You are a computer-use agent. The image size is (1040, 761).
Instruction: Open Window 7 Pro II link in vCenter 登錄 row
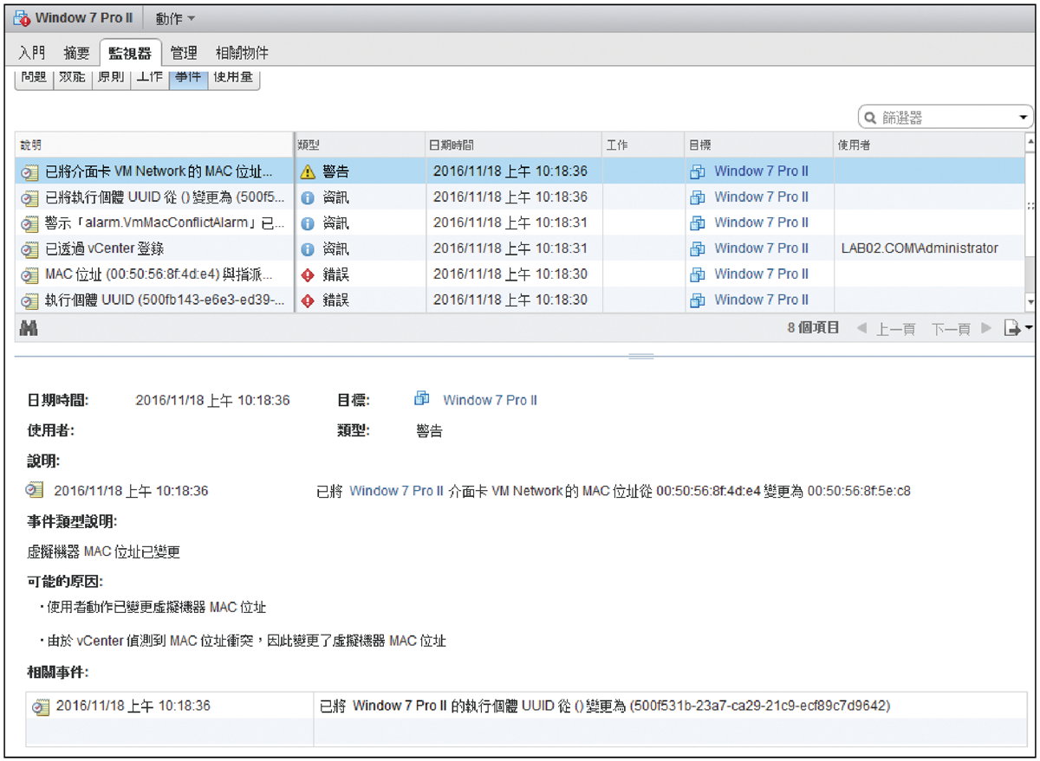pos(761,248)
